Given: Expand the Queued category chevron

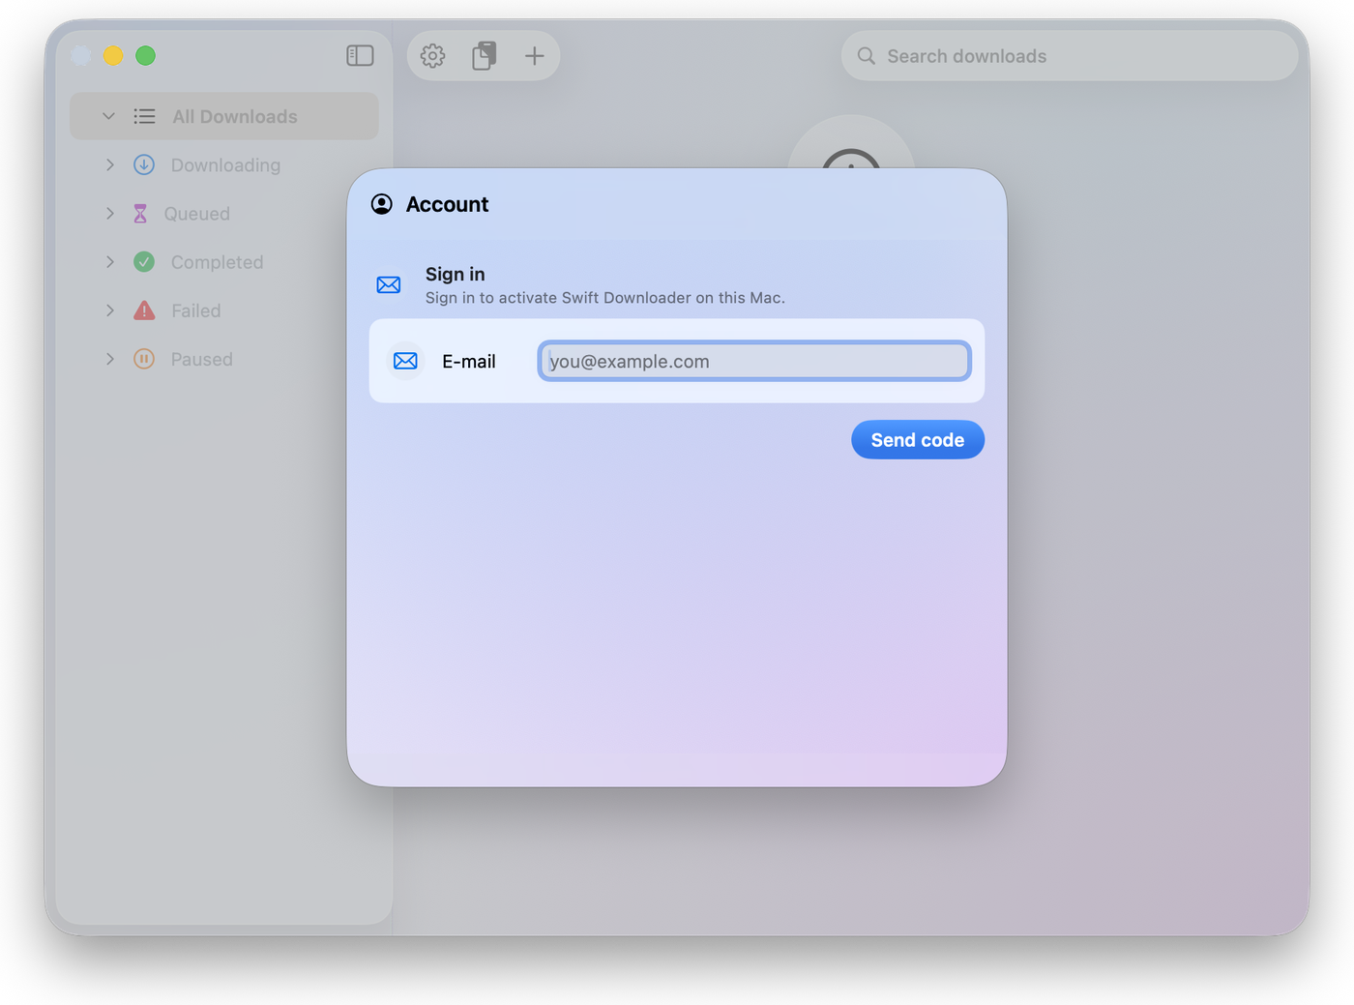Looking at the screenshot, I should click(x=110, y=214).
